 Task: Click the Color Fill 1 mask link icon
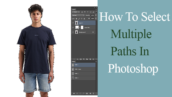coord(80,27)
